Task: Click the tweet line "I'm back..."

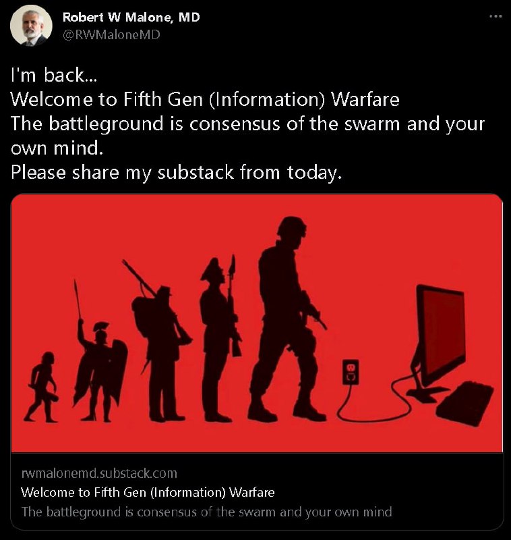Action: (54, 75)
